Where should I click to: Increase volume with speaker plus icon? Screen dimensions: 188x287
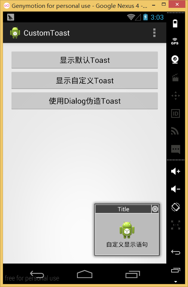pos(176,171)
